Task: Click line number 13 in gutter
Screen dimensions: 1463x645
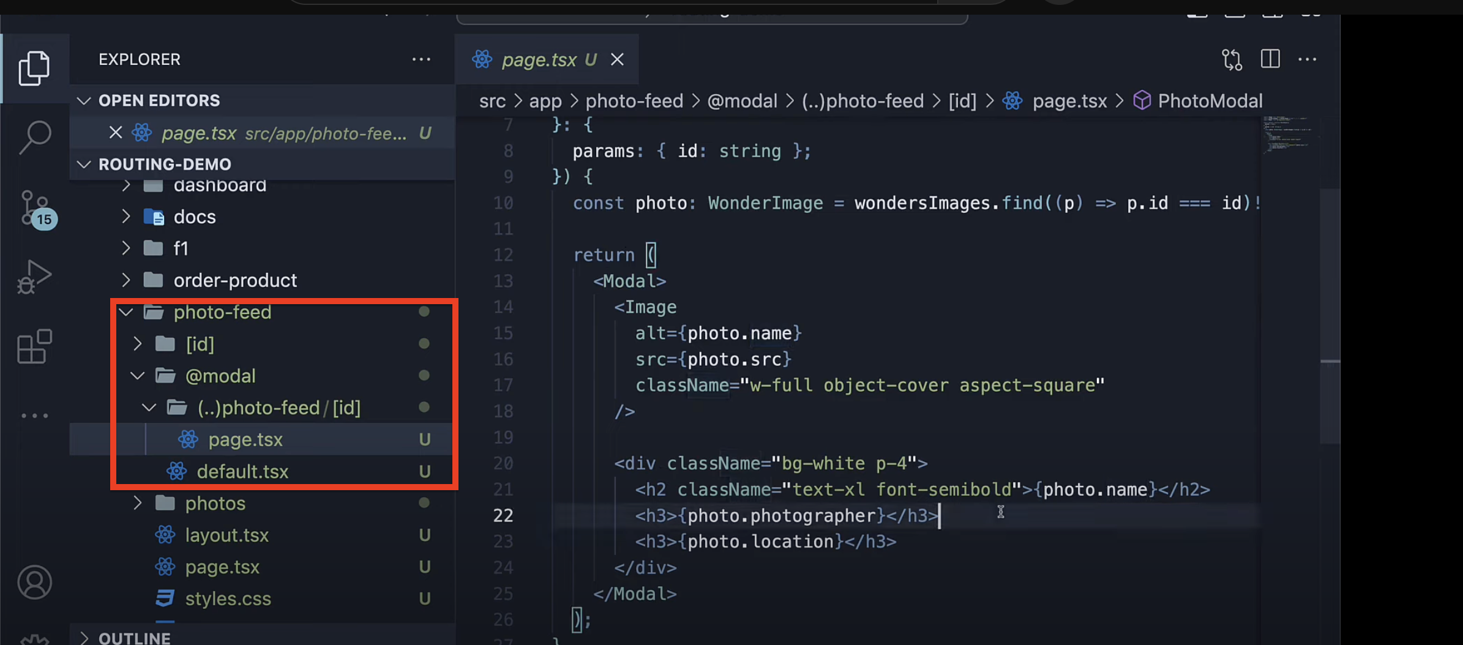Action: [x=503, y=281]
